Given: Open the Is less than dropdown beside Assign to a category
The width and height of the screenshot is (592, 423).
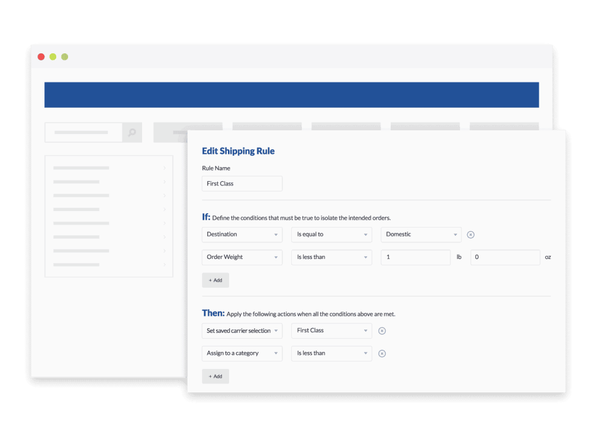Looking at the screenshot, I should point(332,354).
